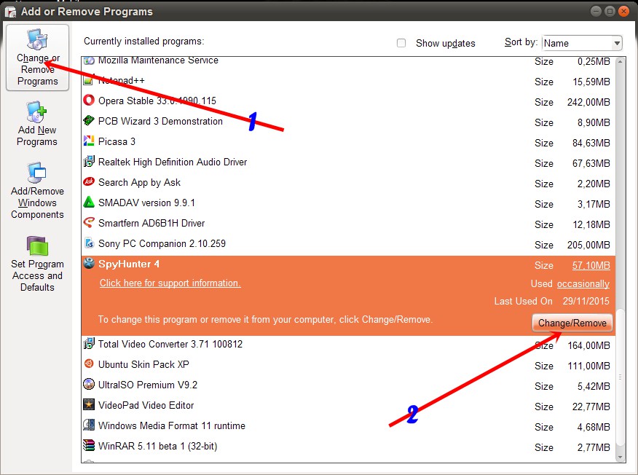Minimize the Add or Remove Programs window
This screenshot has width=638, height=475.
[x=596, y=11]
